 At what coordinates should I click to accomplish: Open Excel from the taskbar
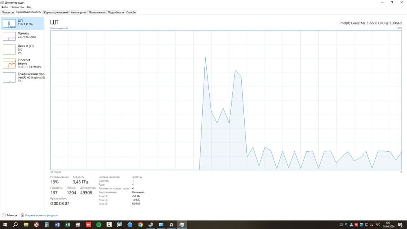click(x=68, y=225)
